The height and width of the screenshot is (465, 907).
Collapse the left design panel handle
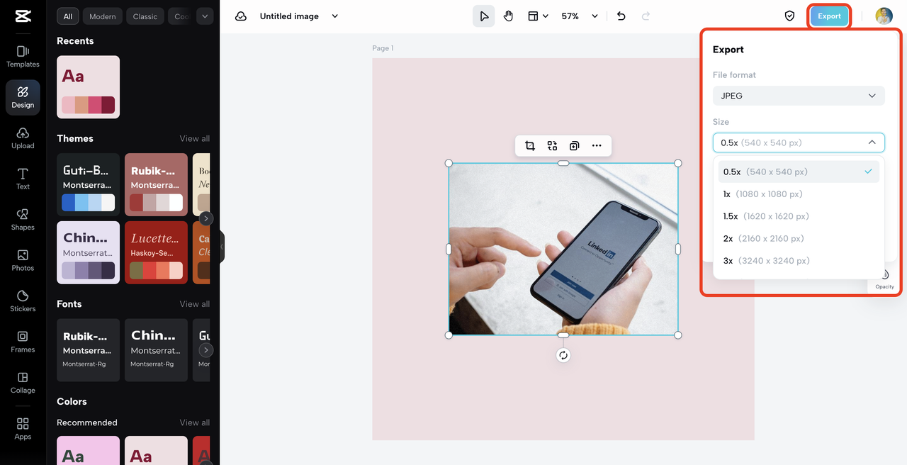[222, 247]
